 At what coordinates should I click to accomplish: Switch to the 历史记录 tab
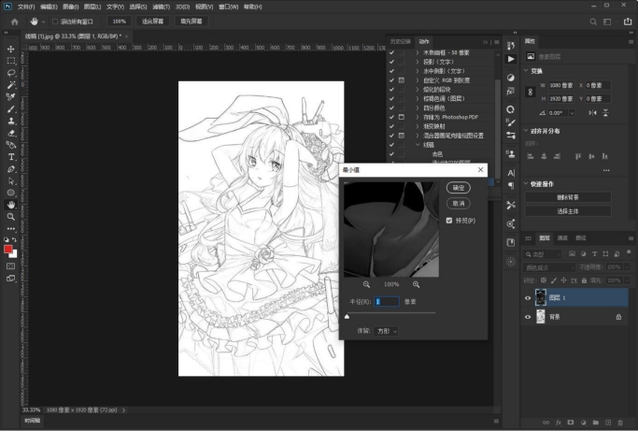coord(401,41)
